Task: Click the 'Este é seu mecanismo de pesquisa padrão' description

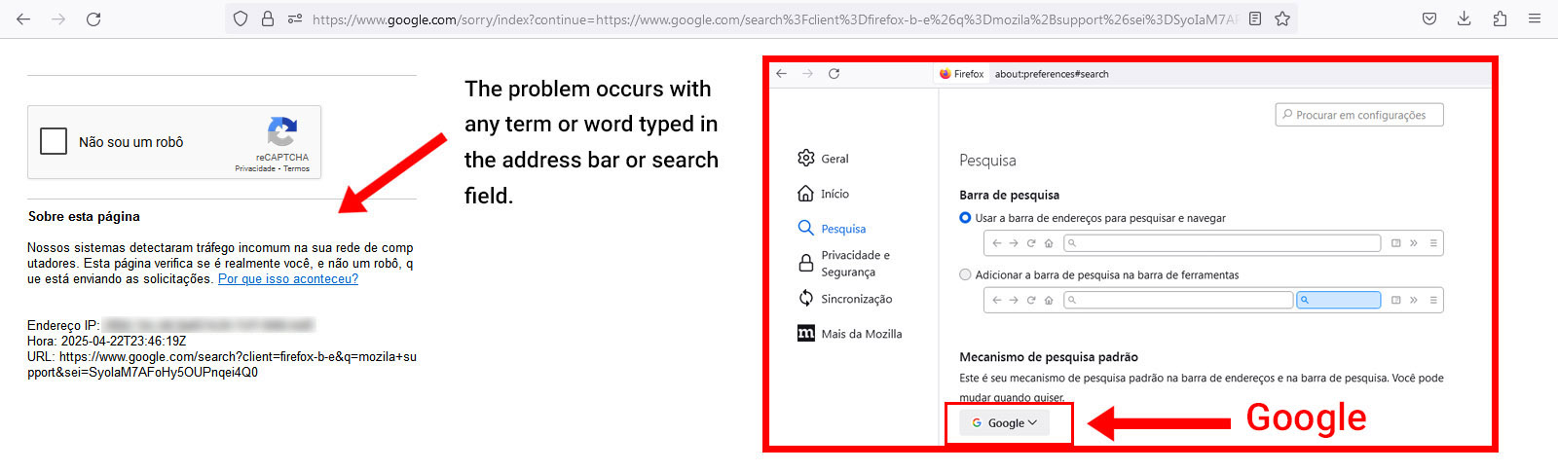Action: point(1202,387)
